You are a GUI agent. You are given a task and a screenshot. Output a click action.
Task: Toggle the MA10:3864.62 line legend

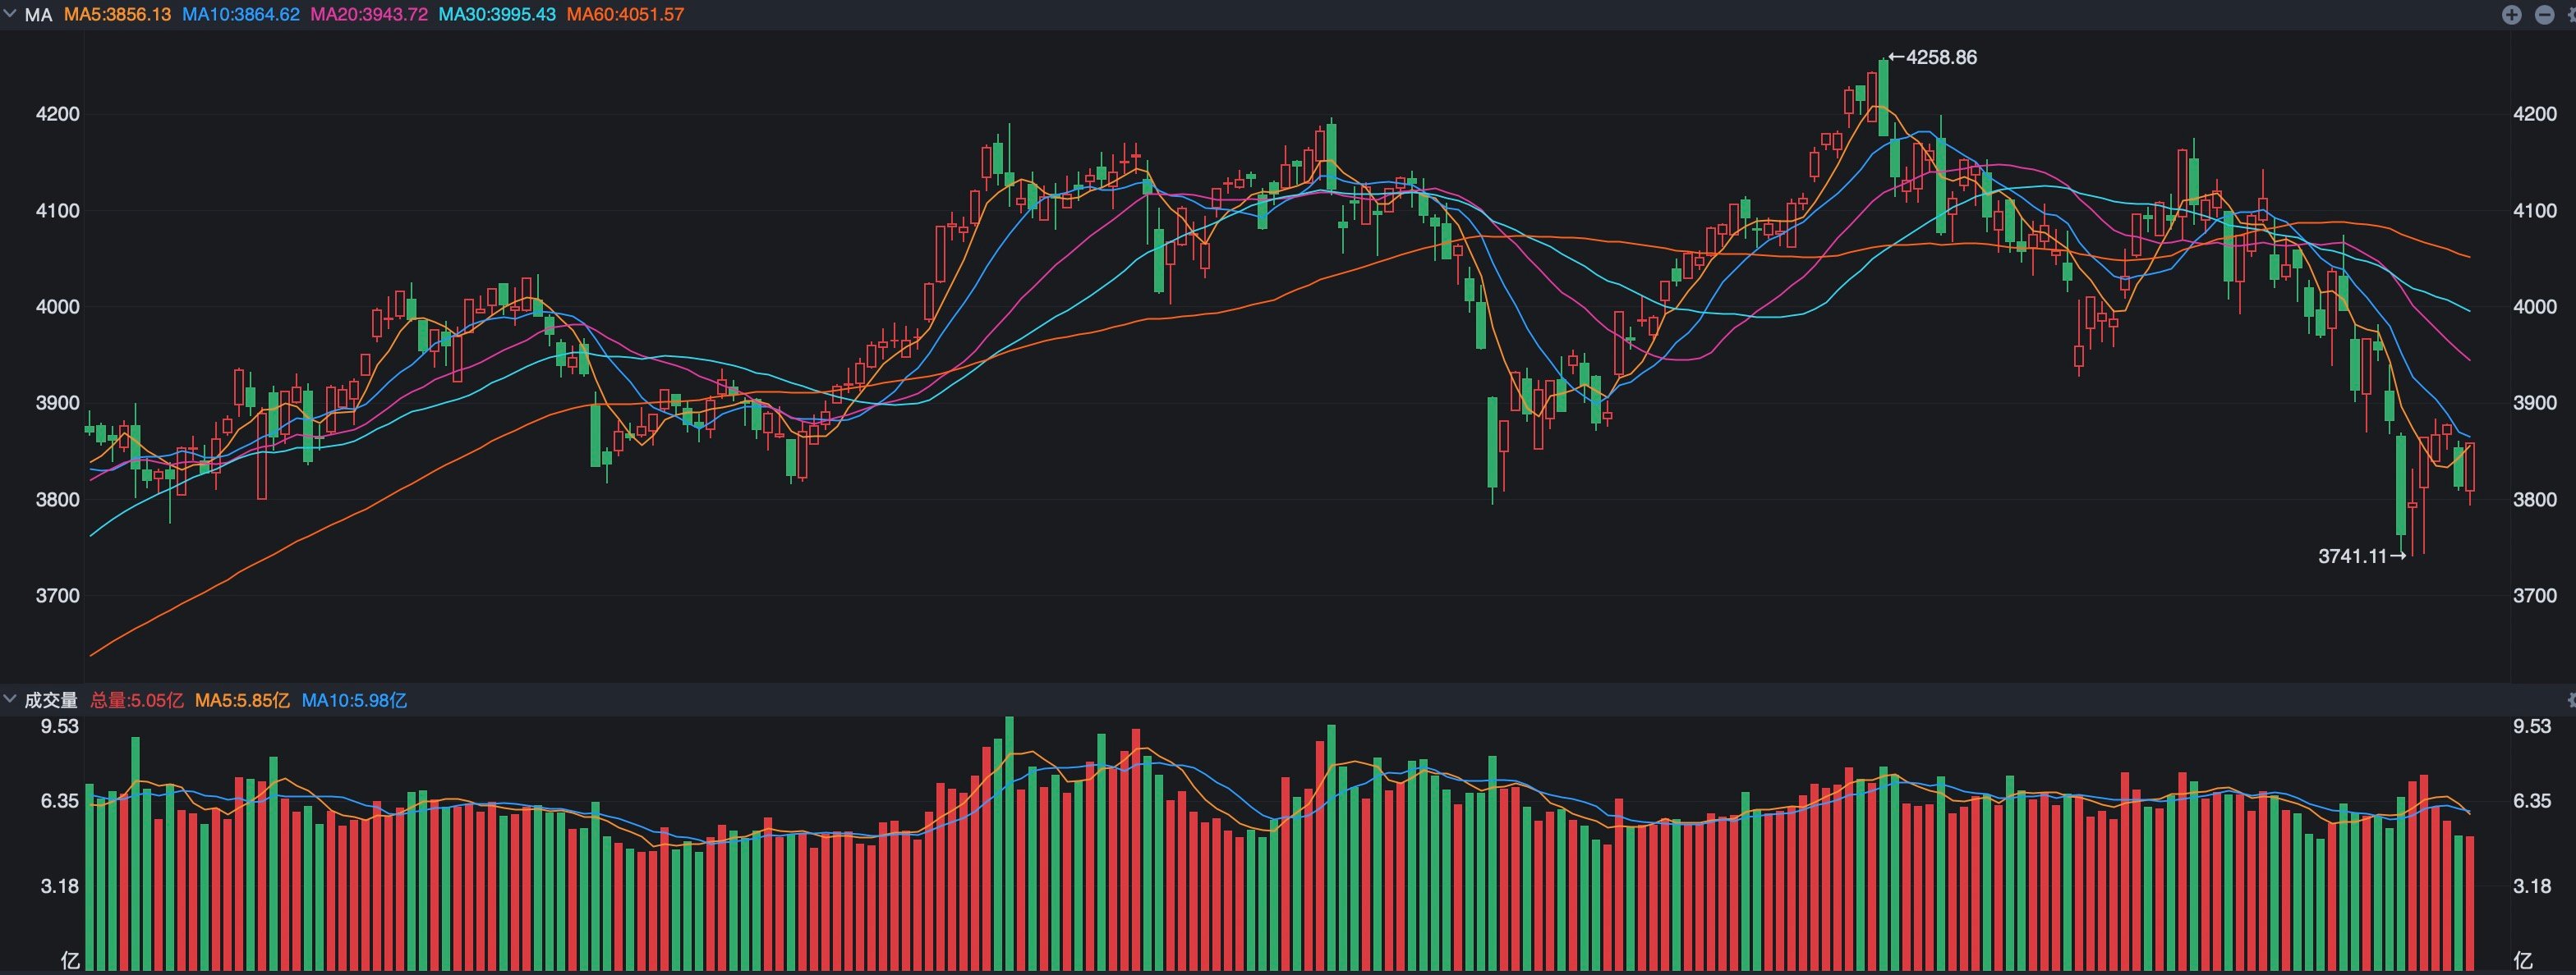click(240, 15)
